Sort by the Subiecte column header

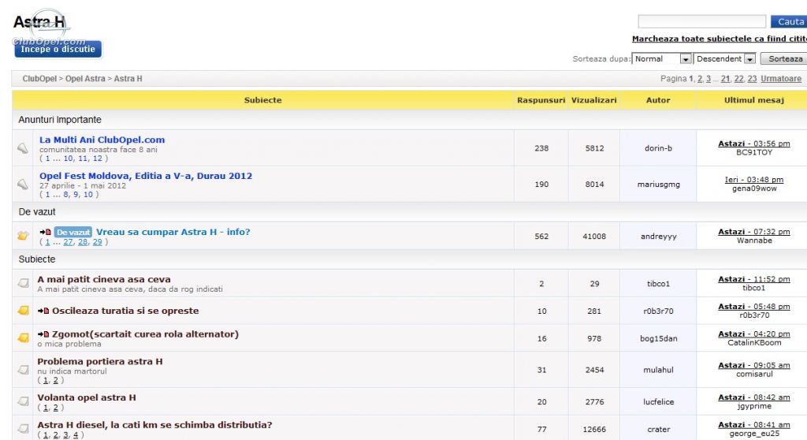tap(262, 100)
